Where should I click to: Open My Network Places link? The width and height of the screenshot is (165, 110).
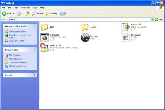pos(18,66)
